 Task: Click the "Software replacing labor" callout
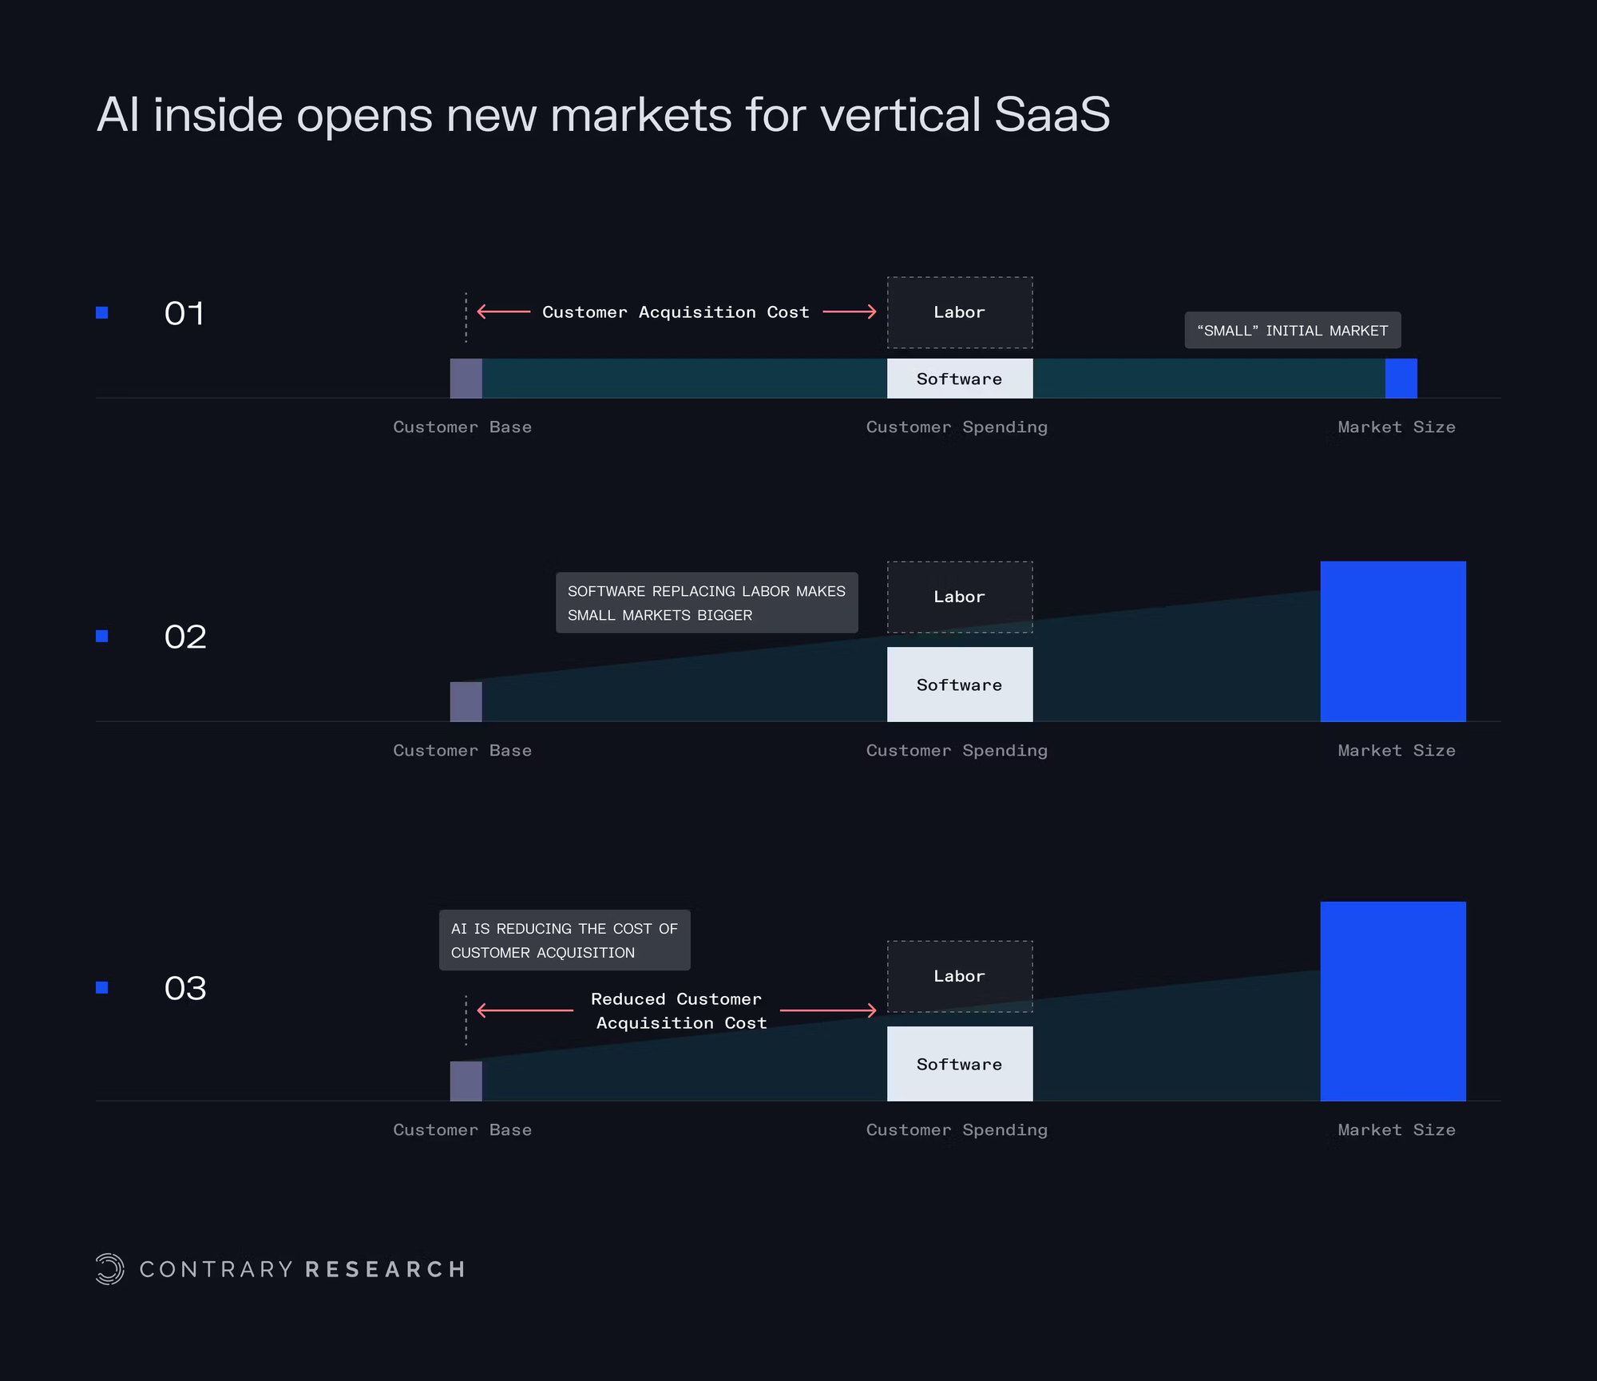coord(707,603)
